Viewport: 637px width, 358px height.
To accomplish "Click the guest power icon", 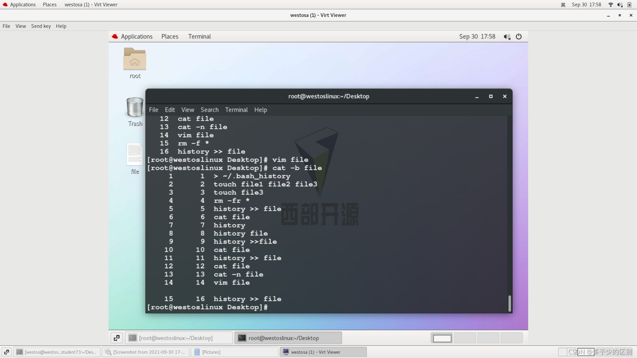I will pos(519,36).
